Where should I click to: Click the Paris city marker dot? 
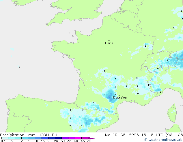pyautogui.click(x=109, y=41)
